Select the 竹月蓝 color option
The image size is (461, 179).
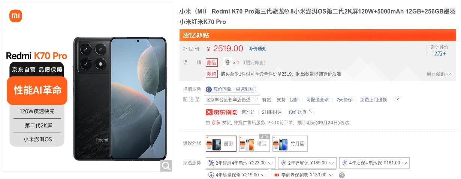point(290,143)
